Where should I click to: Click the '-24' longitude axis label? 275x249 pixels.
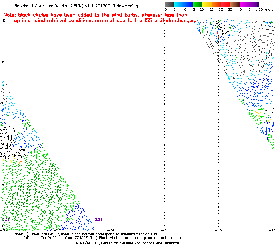pos(111,230)
